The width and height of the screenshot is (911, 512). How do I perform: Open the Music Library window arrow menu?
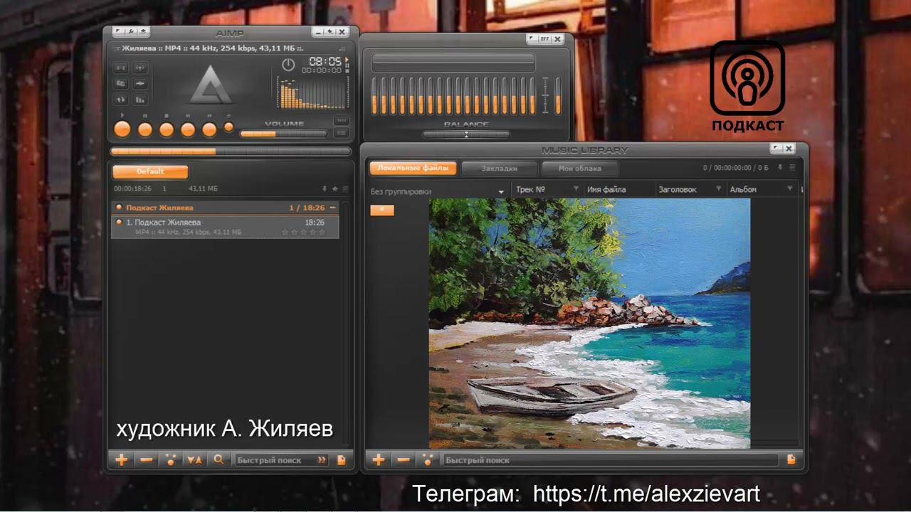(776, 149)
